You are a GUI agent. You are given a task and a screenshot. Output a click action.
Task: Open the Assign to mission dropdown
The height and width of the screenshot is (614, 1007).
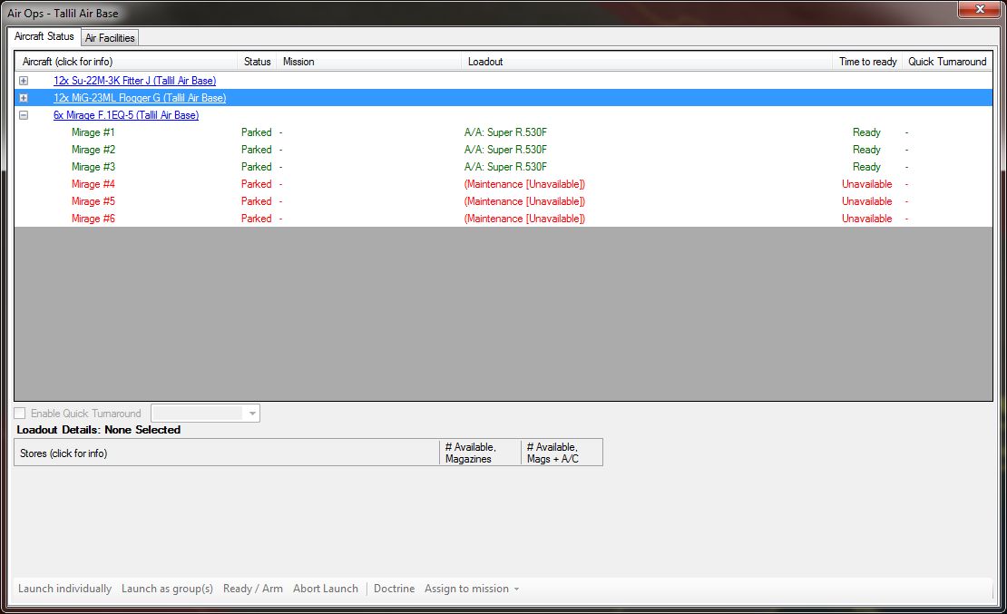pos(472,589)
